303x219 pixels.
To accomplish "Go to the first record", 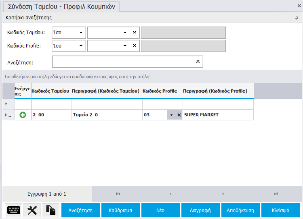I will 118,194.
